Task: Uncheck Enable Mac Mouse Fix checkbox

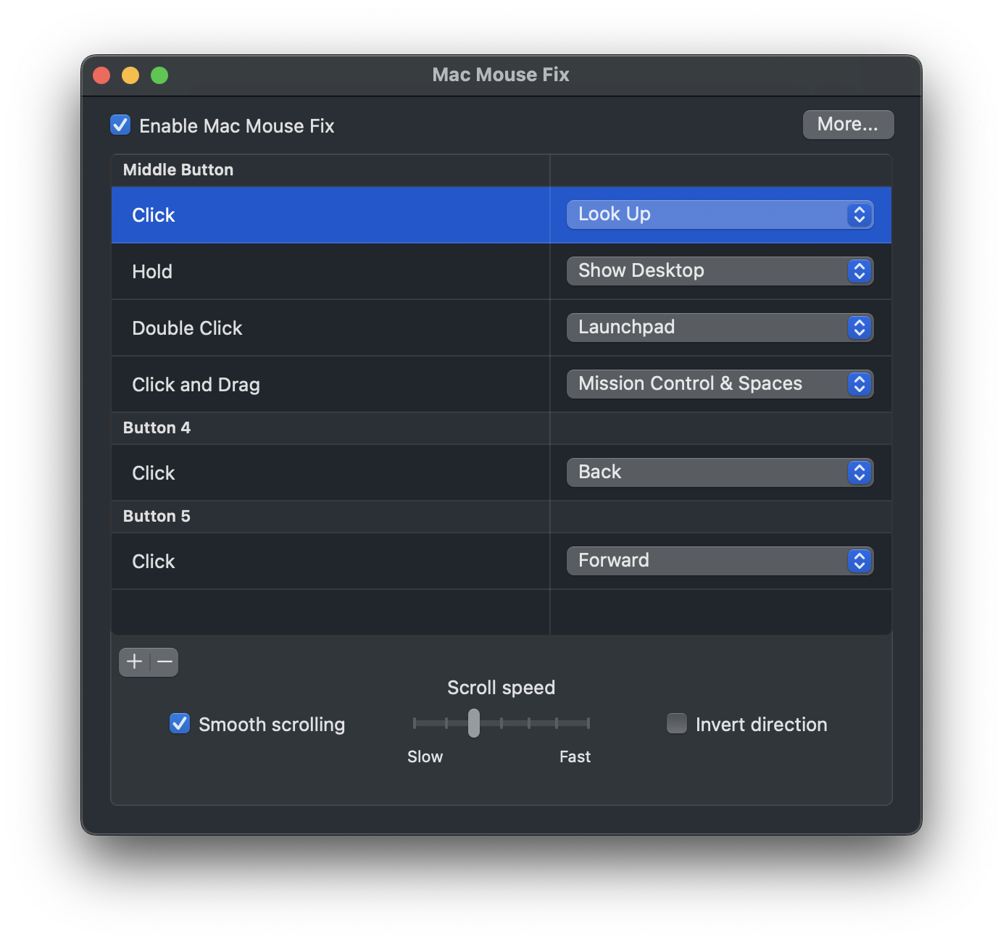Action: [120, 125]
